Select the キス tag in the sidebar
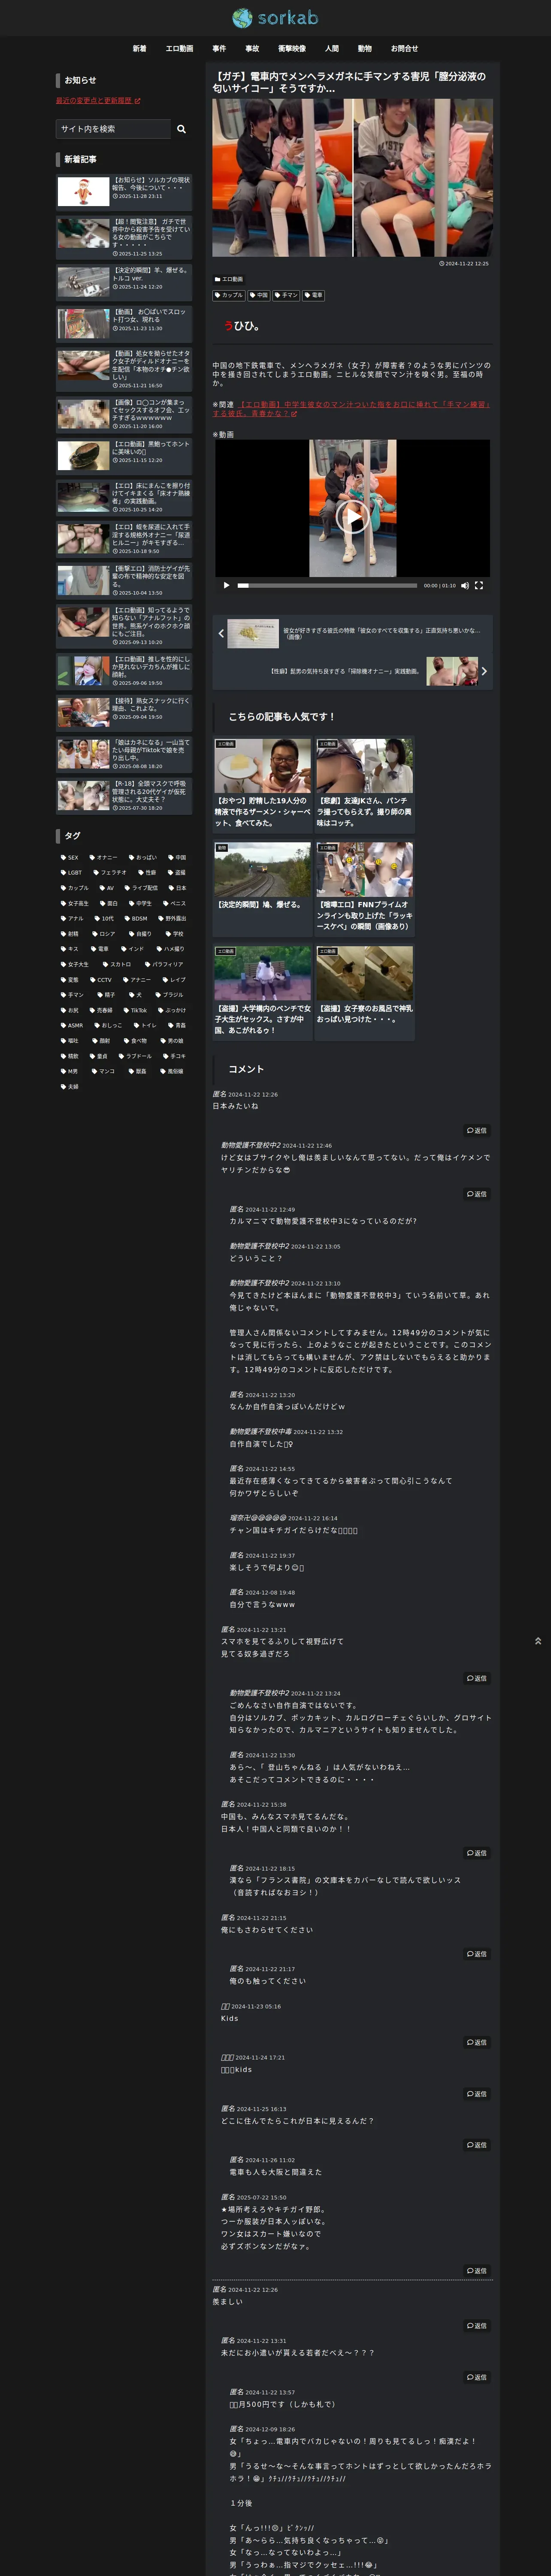Screen dimensions: 551x2576 (x=70, y=949)
